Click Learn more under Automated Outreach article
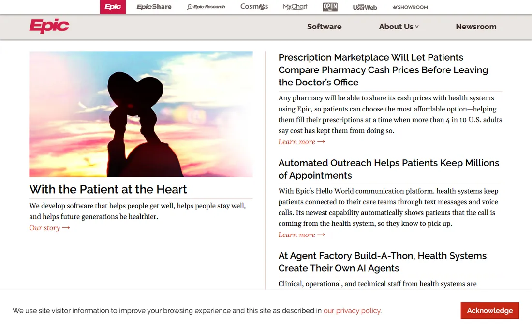 pos(302,235)
